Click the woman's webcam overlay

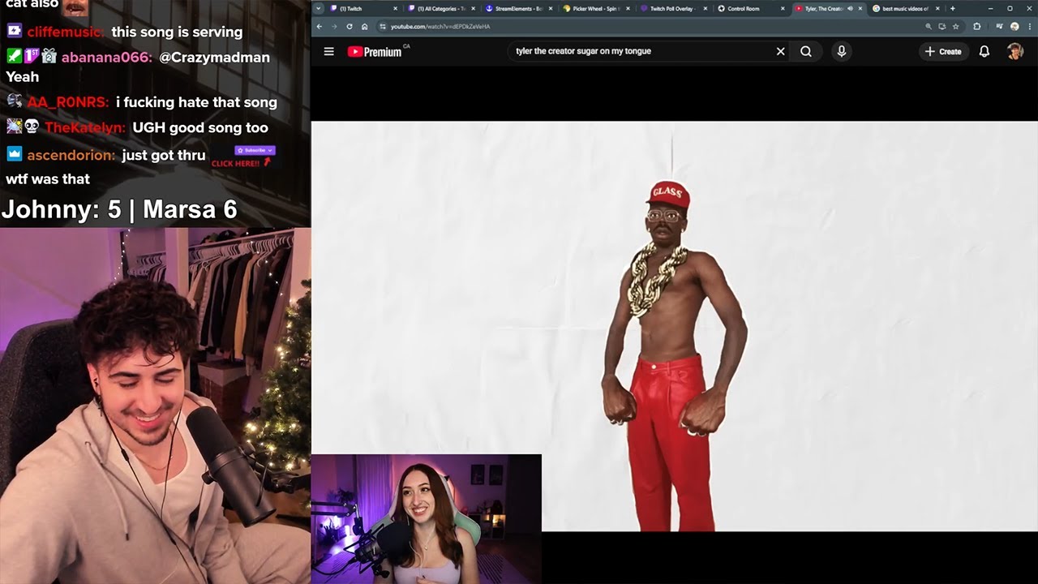[426, 519]
